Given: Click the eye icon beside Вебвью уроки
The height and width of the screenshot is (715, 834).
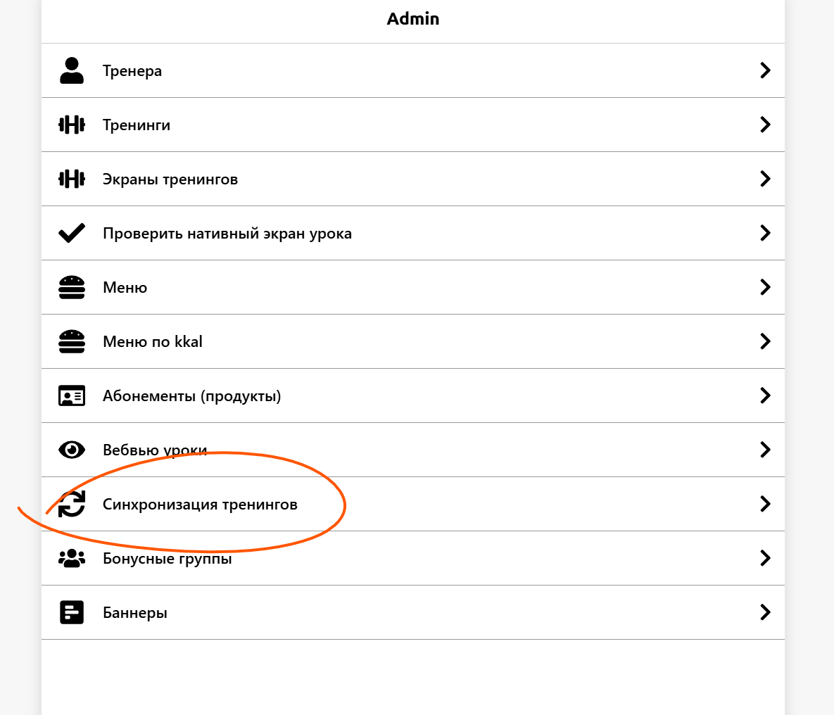Looking at the screenshot, I should 72,450.
